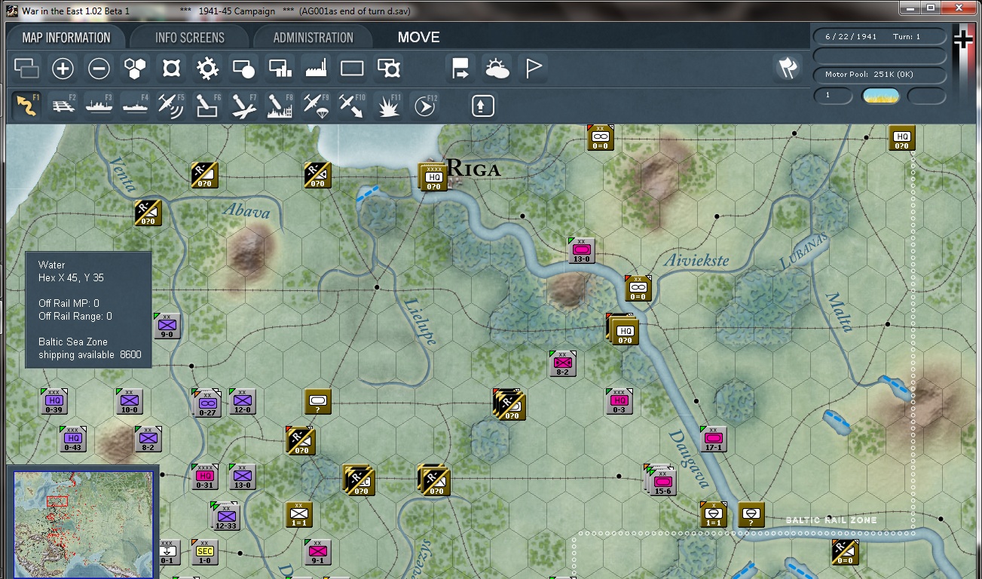Viewport: 982px width, 579px height.
Task: Toggle the rectangle-with-bars overlay icon
Action: tap(280, 69)
